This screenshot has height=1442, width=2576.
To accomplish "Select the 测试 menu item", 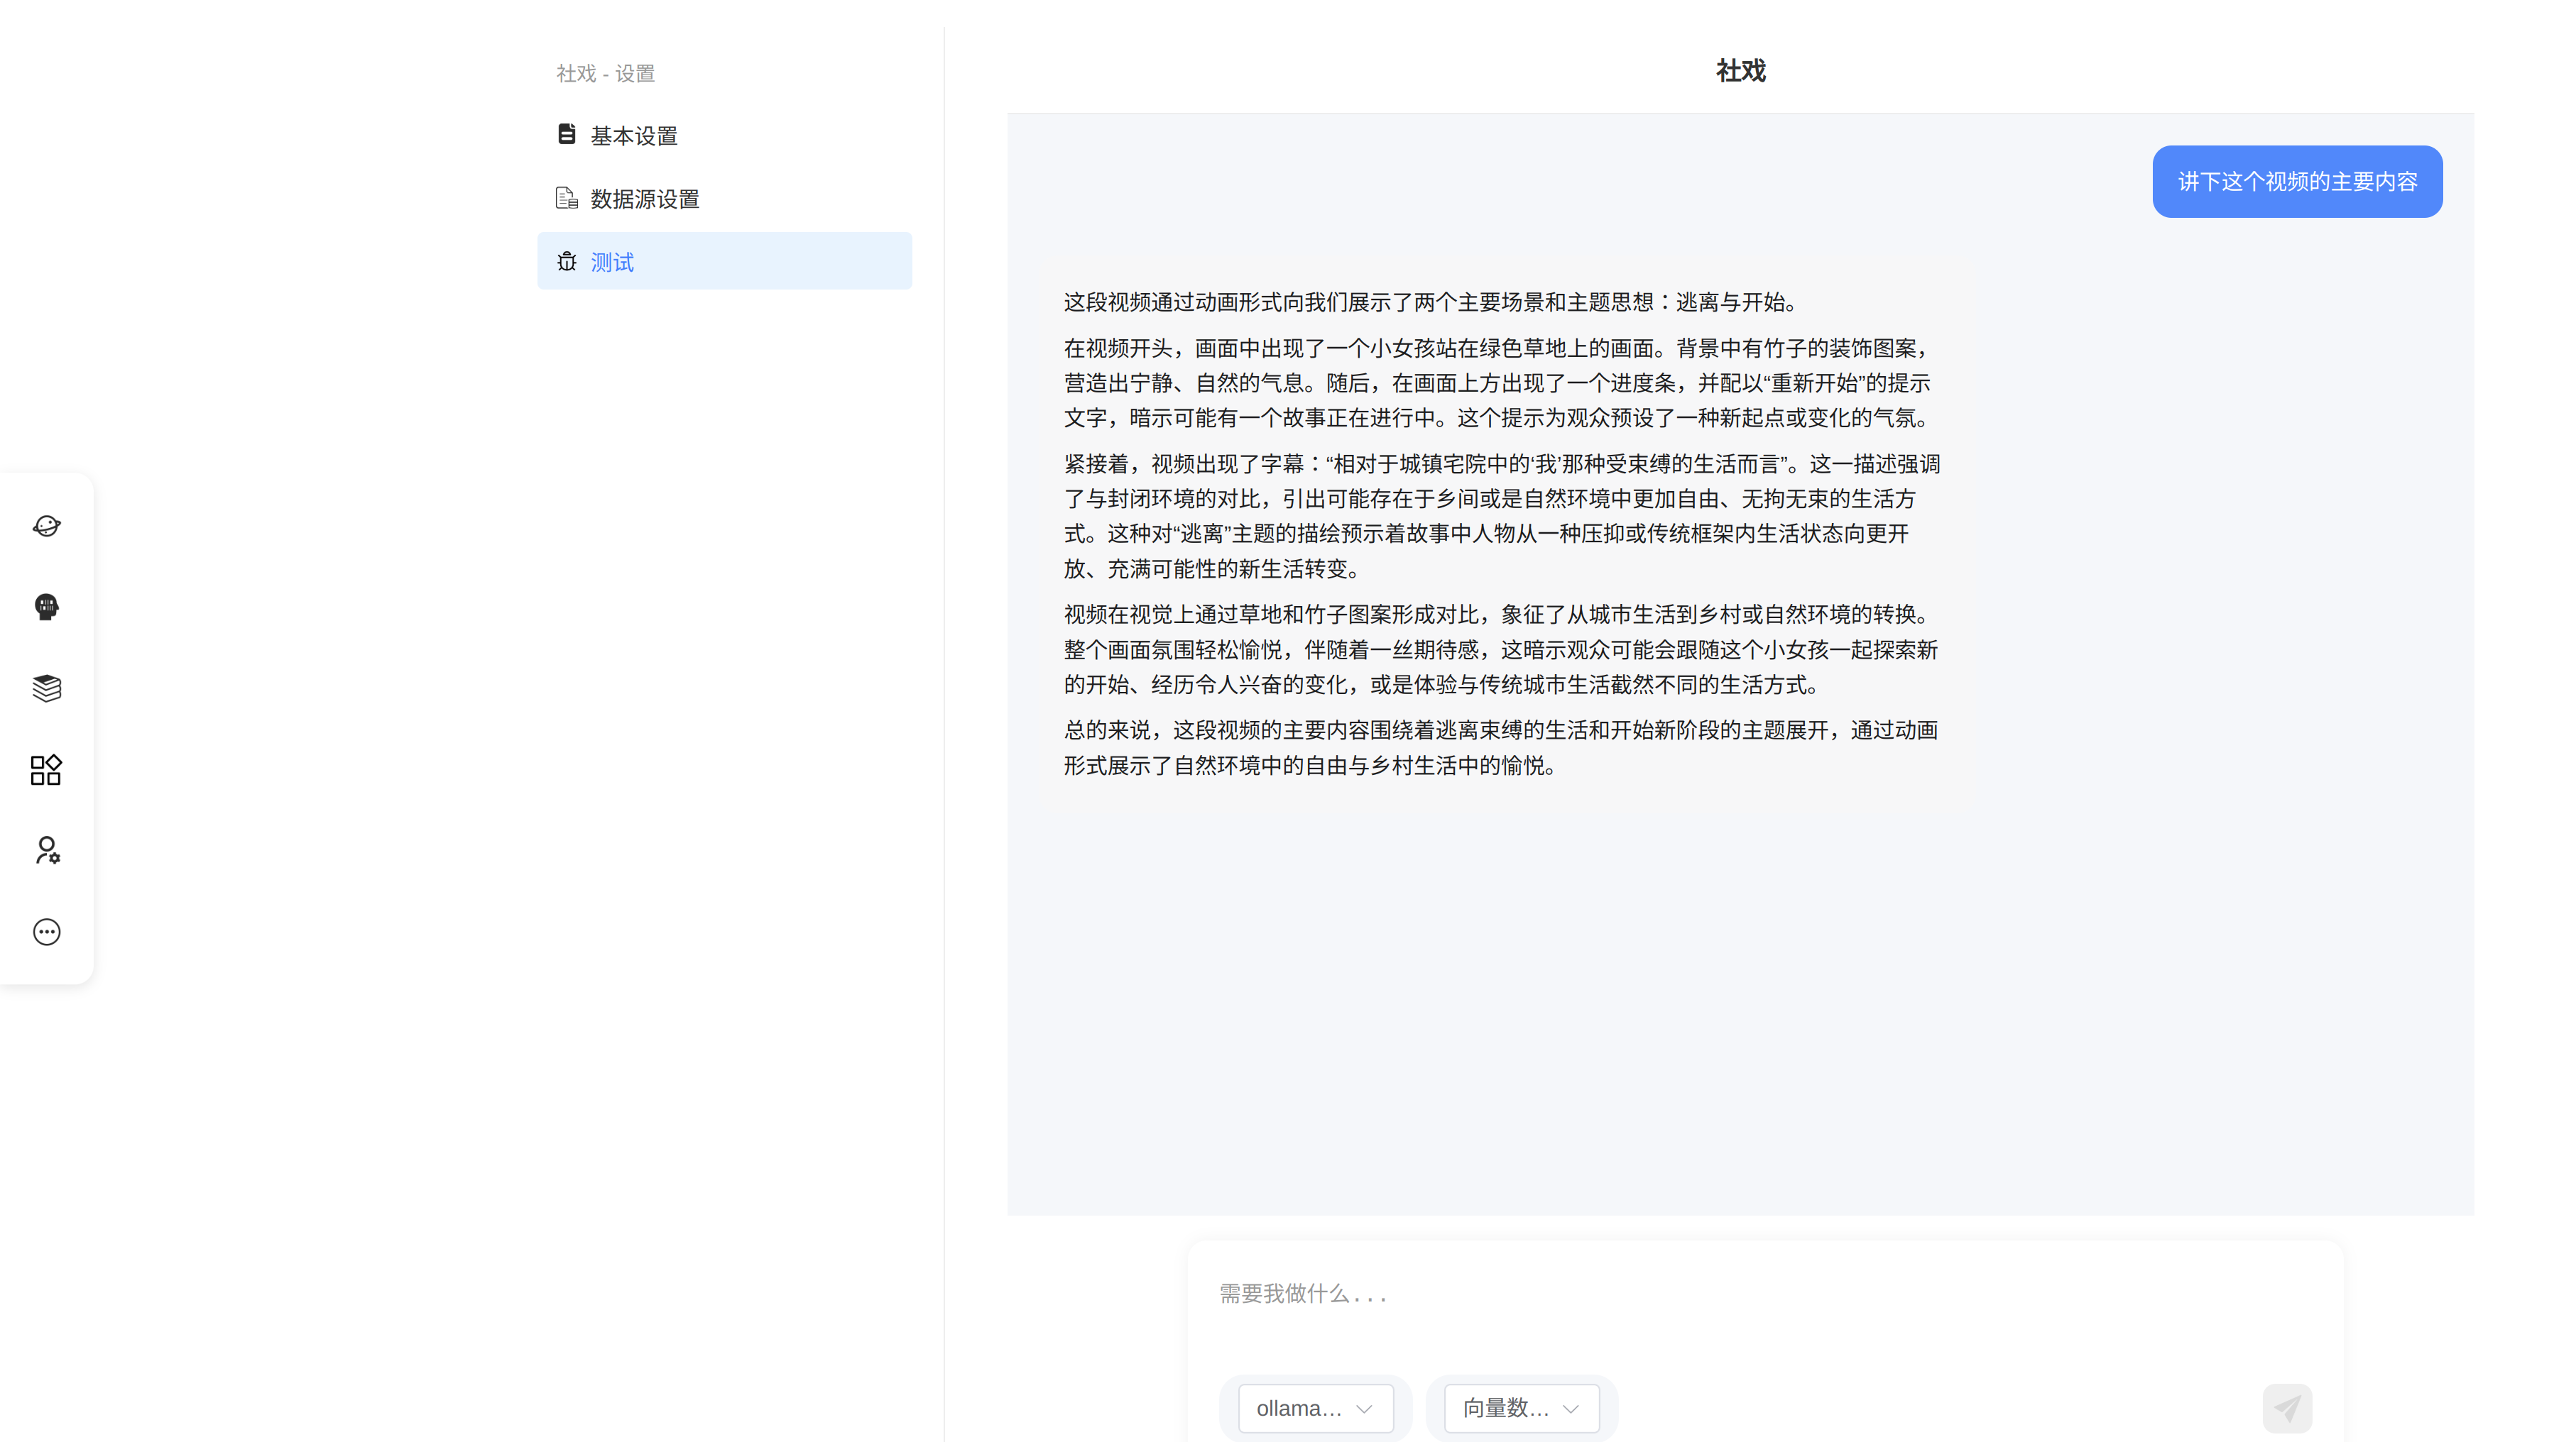I will click(x=612, y=262).
